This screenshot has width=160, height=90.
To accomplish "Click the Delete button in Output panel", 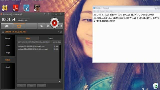I will [x=42, y=86].
